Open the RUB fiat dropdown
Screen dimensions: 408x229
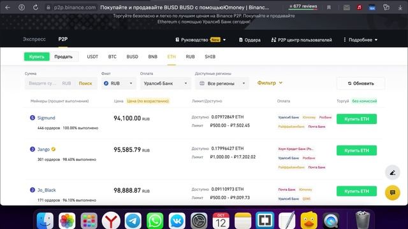[x=119, y=83]
